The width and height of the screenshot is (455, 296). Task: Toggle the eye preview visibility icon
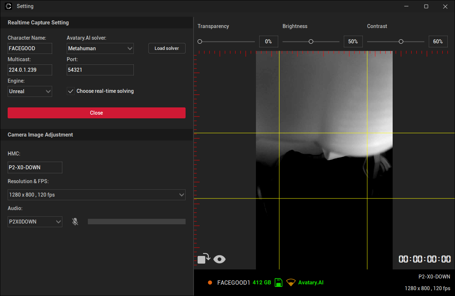(219, 259)
